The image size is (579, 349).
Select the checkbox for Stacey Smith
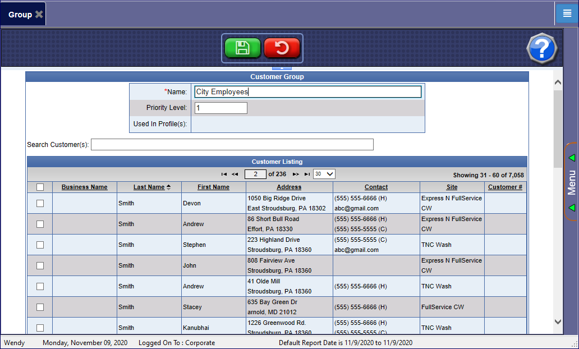[40, 307]
